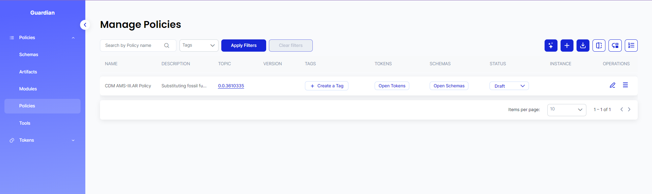Viewport: 652px width, 194px height.
Task: Open the Tags filter dropdown
Action: pos(199,46)
